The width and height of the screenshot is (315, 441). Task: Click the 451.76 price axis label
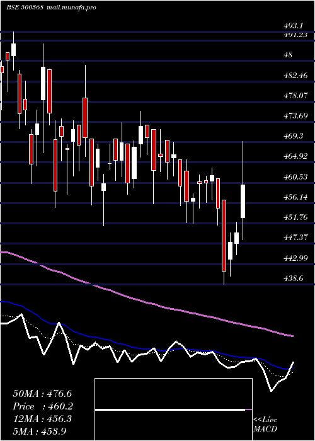(x=295, y=217)
